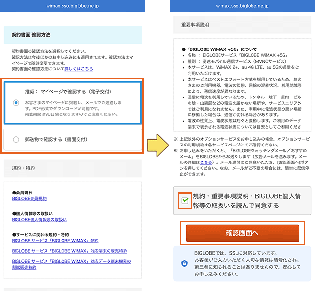This screenshot has width=315, height=291.
Task: Click the 規約・重要事項説明 agreement label text
Action: [247, 201]
